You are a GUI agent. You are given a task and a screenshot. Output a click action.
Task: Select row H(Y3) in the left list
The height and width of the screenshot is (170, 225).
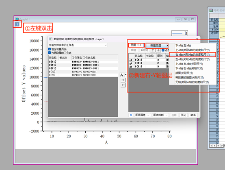[x=83, y=75]
